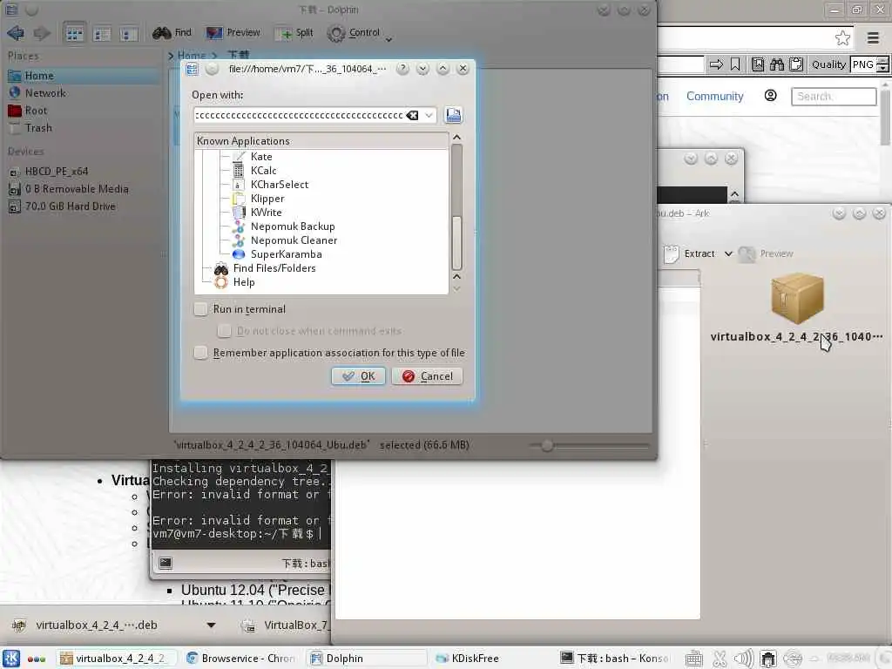Click the Klipper scissors tray icon

click(720, 659)
